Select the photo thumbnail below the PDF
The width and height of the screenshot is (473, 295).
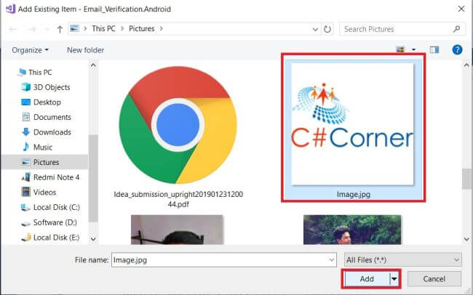(x=178, y=230)
